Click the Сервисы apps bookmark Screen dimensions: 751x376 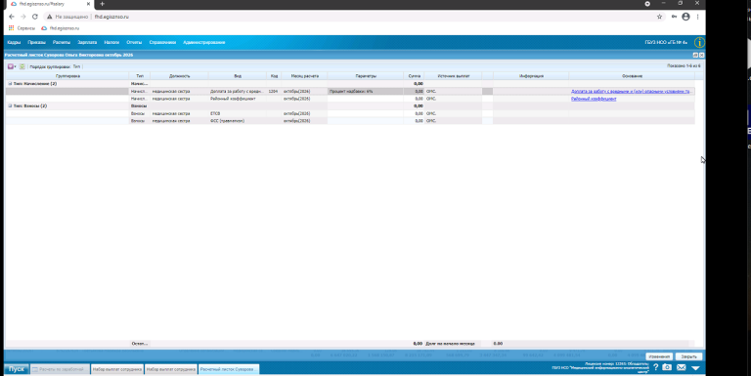(x=22, y=28)
